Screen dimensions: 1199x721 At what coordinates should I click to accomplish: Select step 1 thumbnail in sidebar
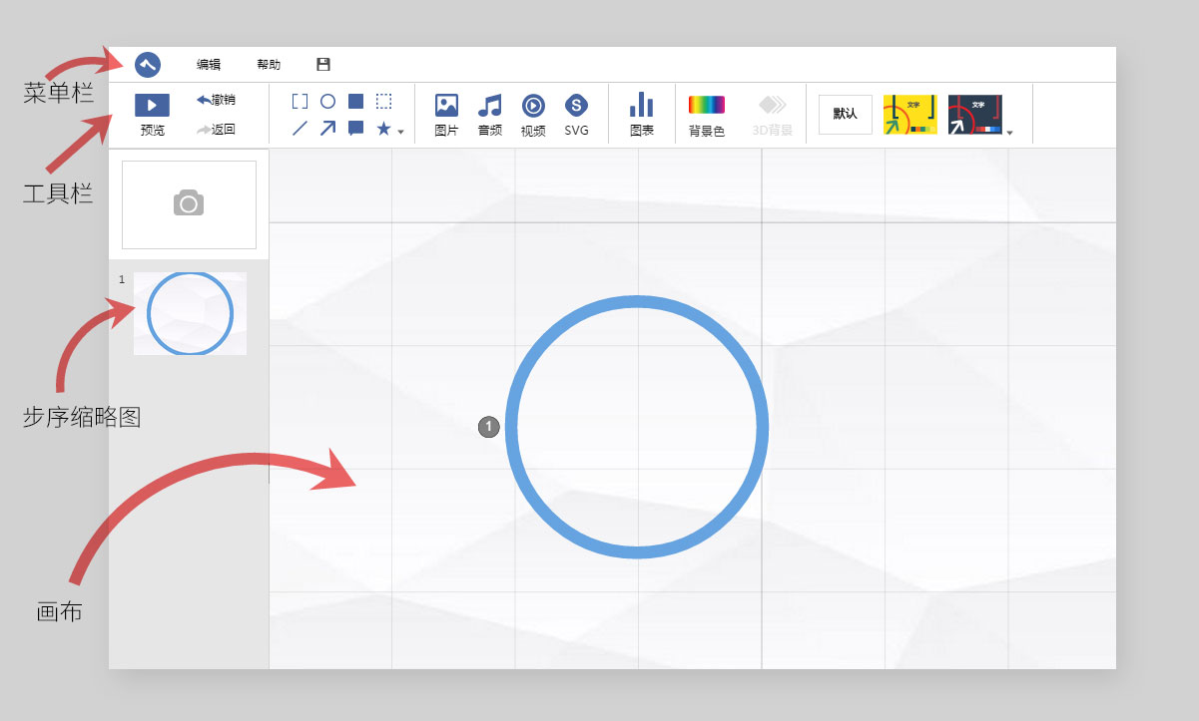[x=190, y=313]
